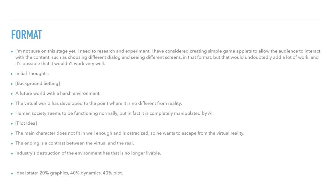Click the line about industry's destruction of environment
This screenshot has height=187, width=332.
pyautogui.click(x=88, y=153)
